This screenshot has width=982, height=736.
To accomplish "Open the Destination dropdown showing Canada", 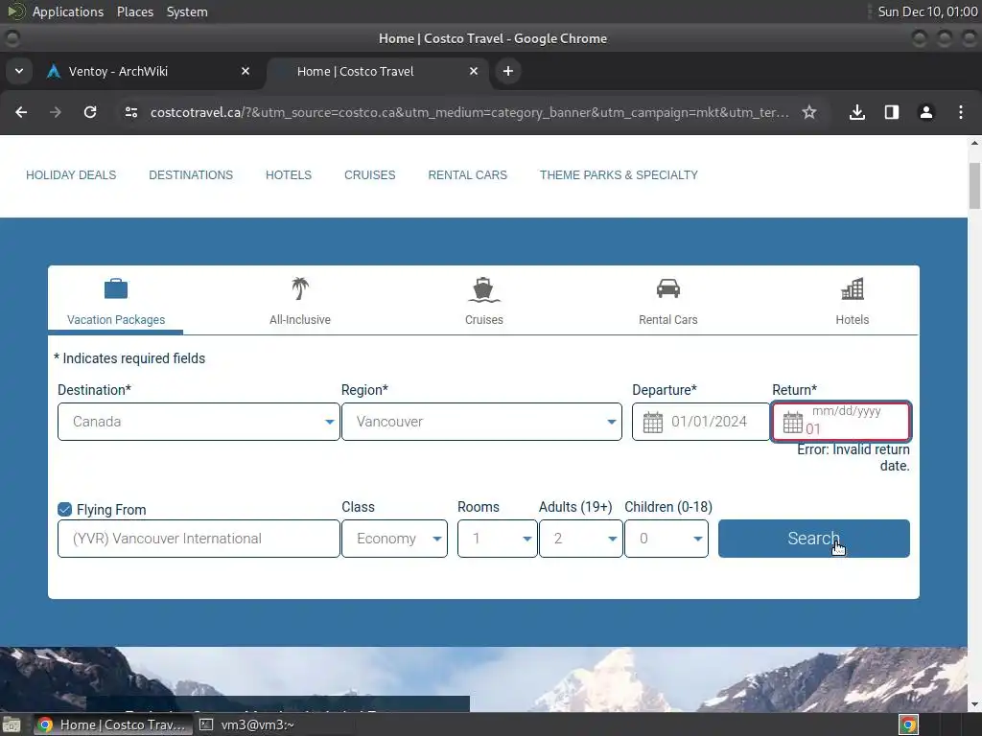I will point(199,422).
